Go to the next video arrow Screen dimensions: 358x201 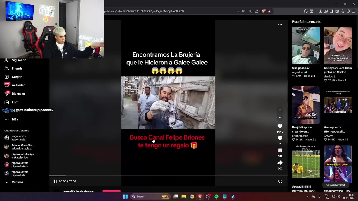click(280, 117)
